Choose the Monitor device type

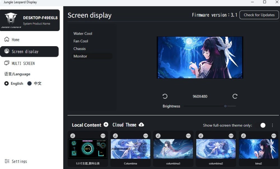coord(92,56)
